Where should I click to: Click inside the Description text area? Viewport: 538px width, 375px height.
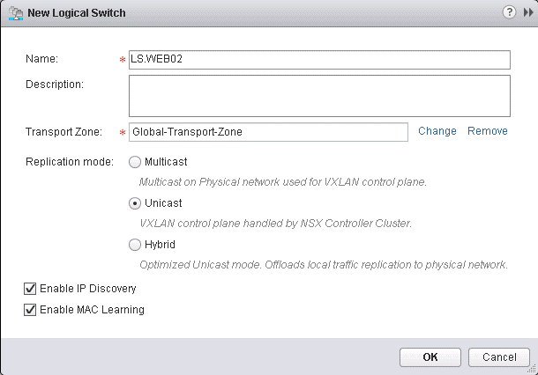[x=319, y=95]
